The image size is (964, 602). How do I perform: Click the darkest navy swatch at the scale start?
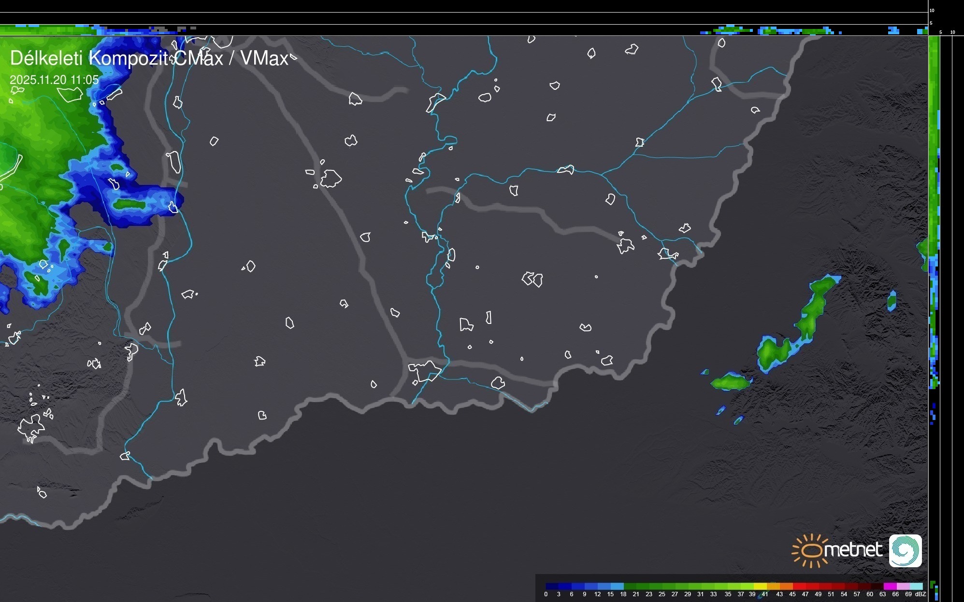[552, 586]
